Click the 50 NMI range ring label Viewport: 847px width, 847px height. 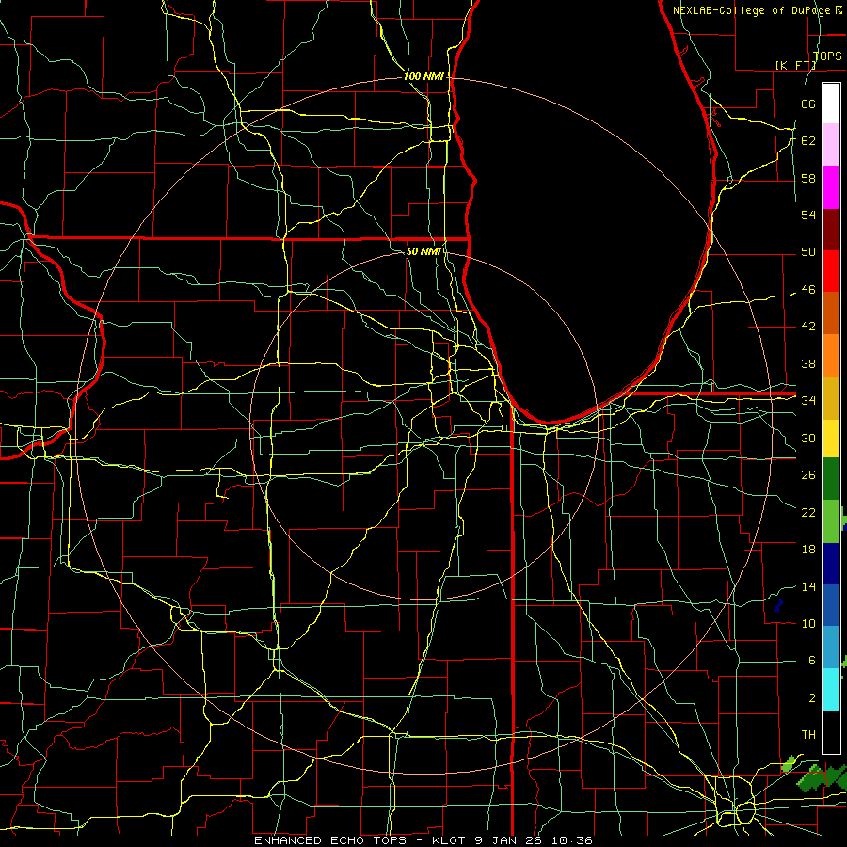[x=423, y=251]
